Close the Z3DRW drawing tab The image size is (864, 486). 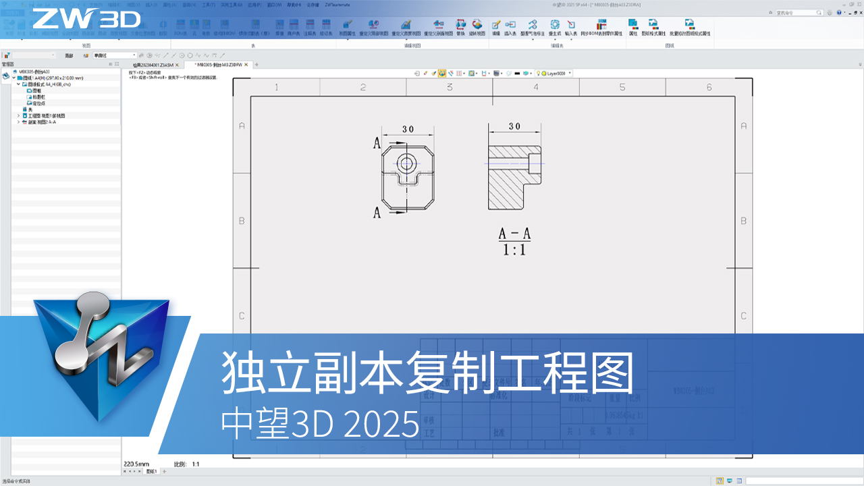pos(246,65)
